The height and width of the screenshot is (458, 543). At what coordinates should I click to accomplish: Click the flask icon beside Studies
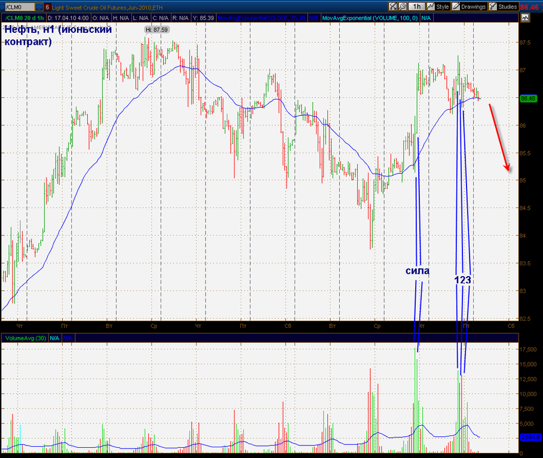pyautogui.click(x=493, y=7)
